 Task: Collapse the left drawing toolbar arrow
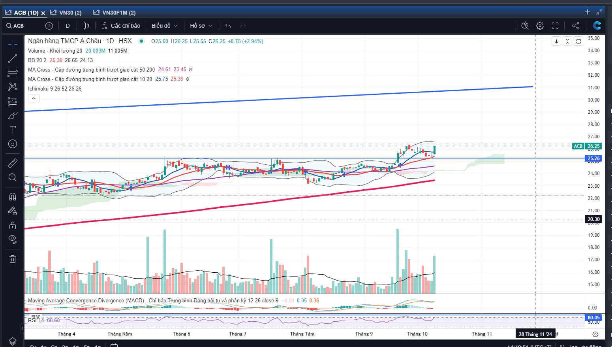[22, 328]
